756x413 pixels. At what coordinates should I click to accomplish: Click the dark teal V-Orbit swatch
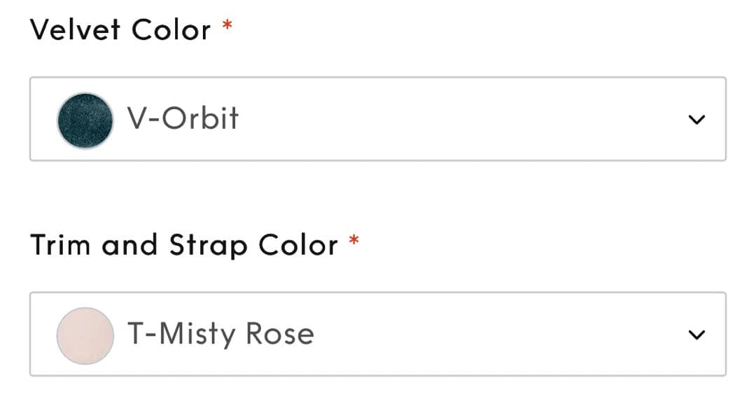coord(85,120)
